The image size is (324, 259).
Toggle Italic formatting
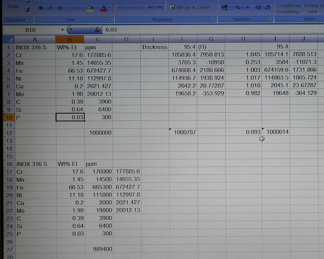pos(50,8)
